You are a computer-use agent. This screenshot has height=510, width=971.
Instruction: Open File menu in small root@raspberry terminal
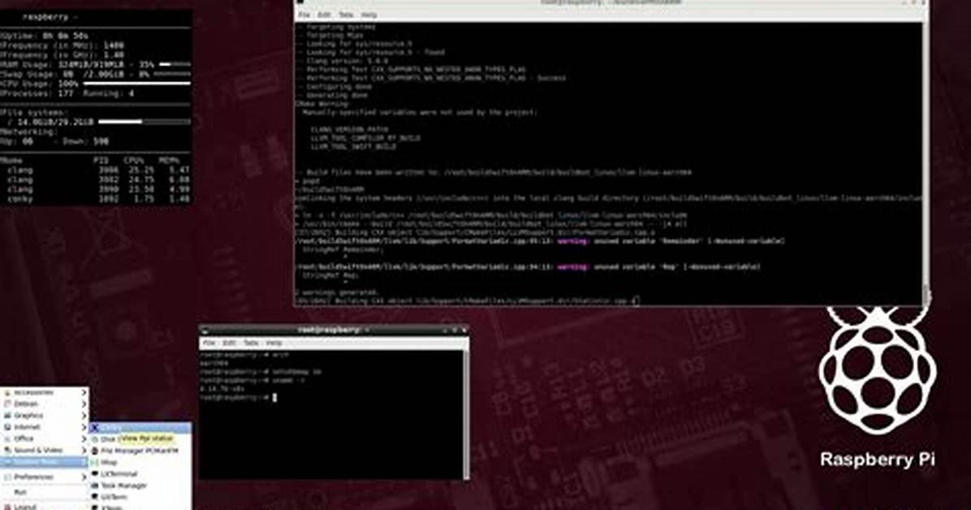pyautogui.click(x=209, y=343)
